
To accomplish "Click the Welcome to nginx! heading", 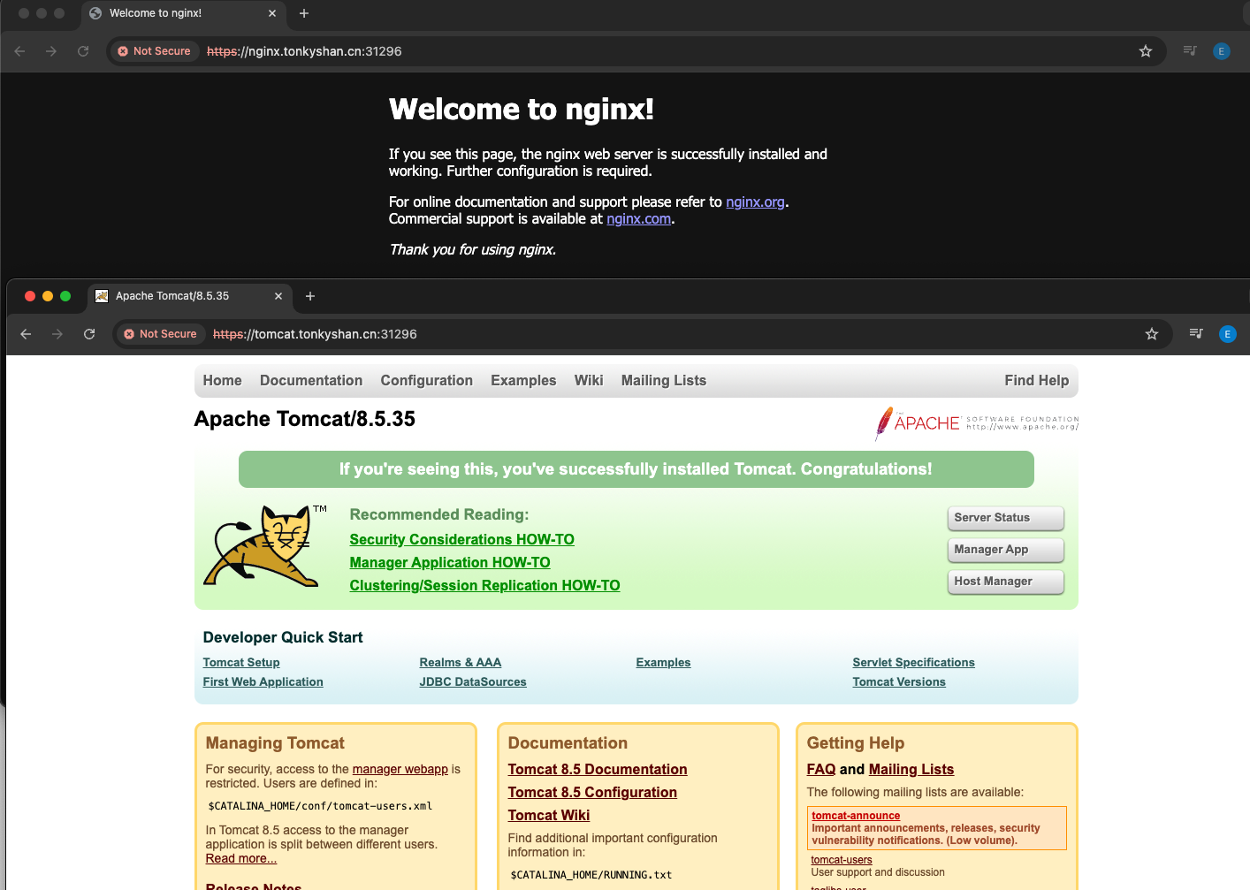I will [522, 110].
